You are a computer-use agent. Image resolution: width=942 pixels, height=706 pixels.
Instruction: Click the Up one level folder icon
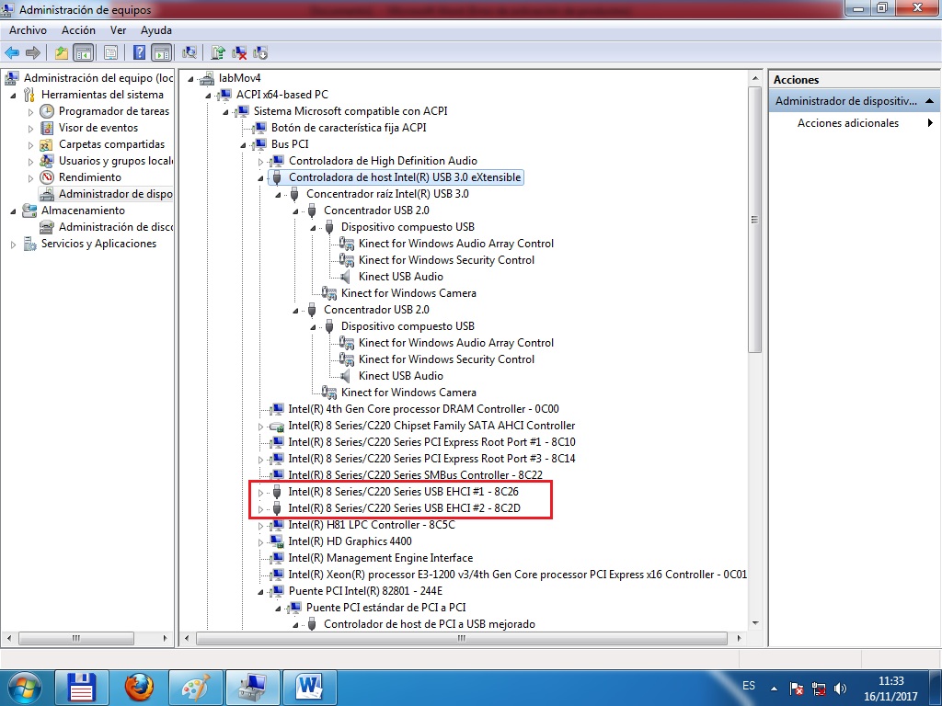[x=62, y=52]
